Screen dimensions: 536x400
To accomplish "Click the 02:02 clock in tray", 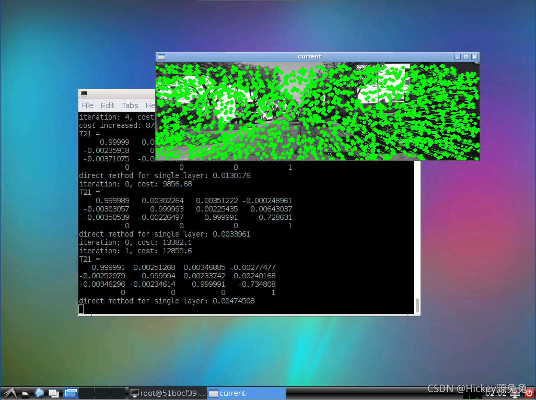I will (x=496, y=394).
